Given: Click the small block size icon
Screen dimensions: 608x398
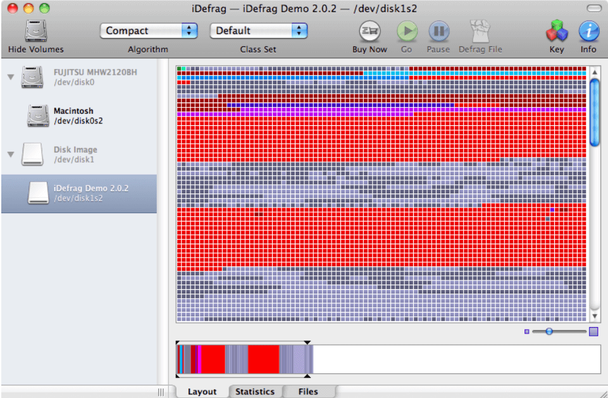Looking at the screenshot, I should [526, 332].
